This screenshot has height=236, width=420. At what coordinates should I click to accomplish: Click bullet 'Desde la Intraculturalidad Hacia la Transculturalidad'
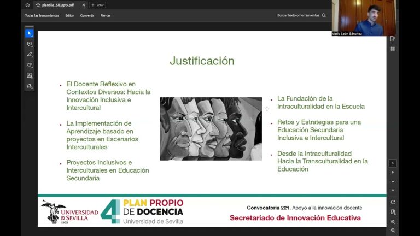pyautogui.click(x=323, y=161)
